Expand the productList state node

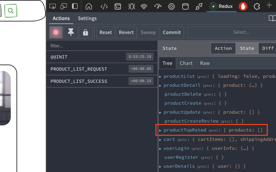tap(160, 77)
